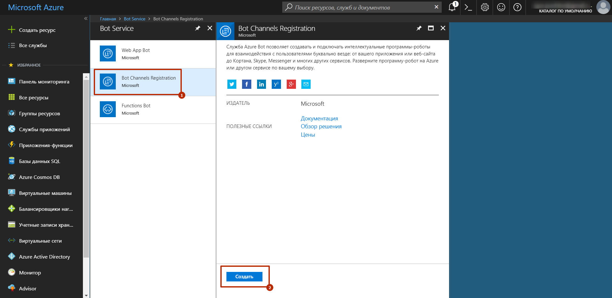This screenshot has width=612, height=298.
Task: Share via LinkedIn icon
Action: [x=262, y=84]
